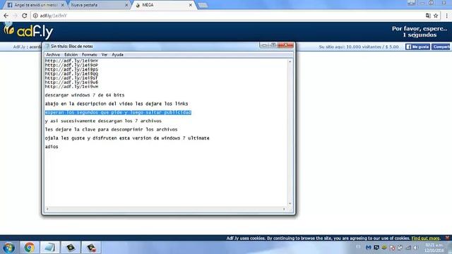Minimize the Bloc de notas window
The width and height of the screenshot is (452, 254).
tap(263, 45)
